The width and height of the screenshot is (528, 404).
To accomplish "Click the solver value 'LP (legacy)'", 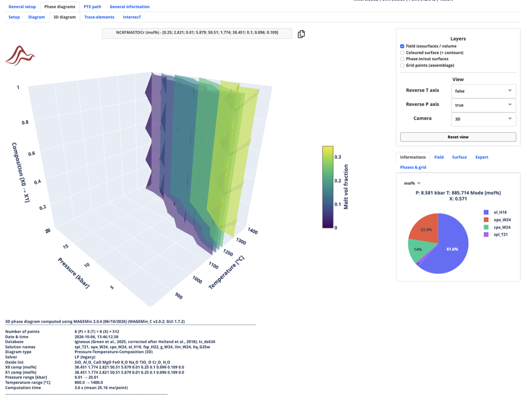I will pos(85,357).
